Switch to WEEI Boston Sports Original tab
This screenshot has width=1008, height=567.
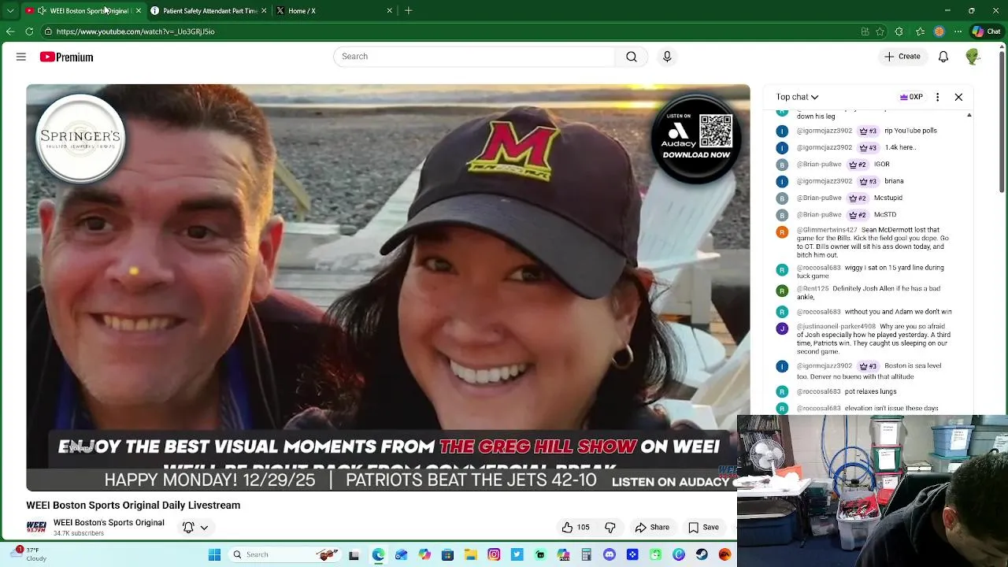point(83,10)
